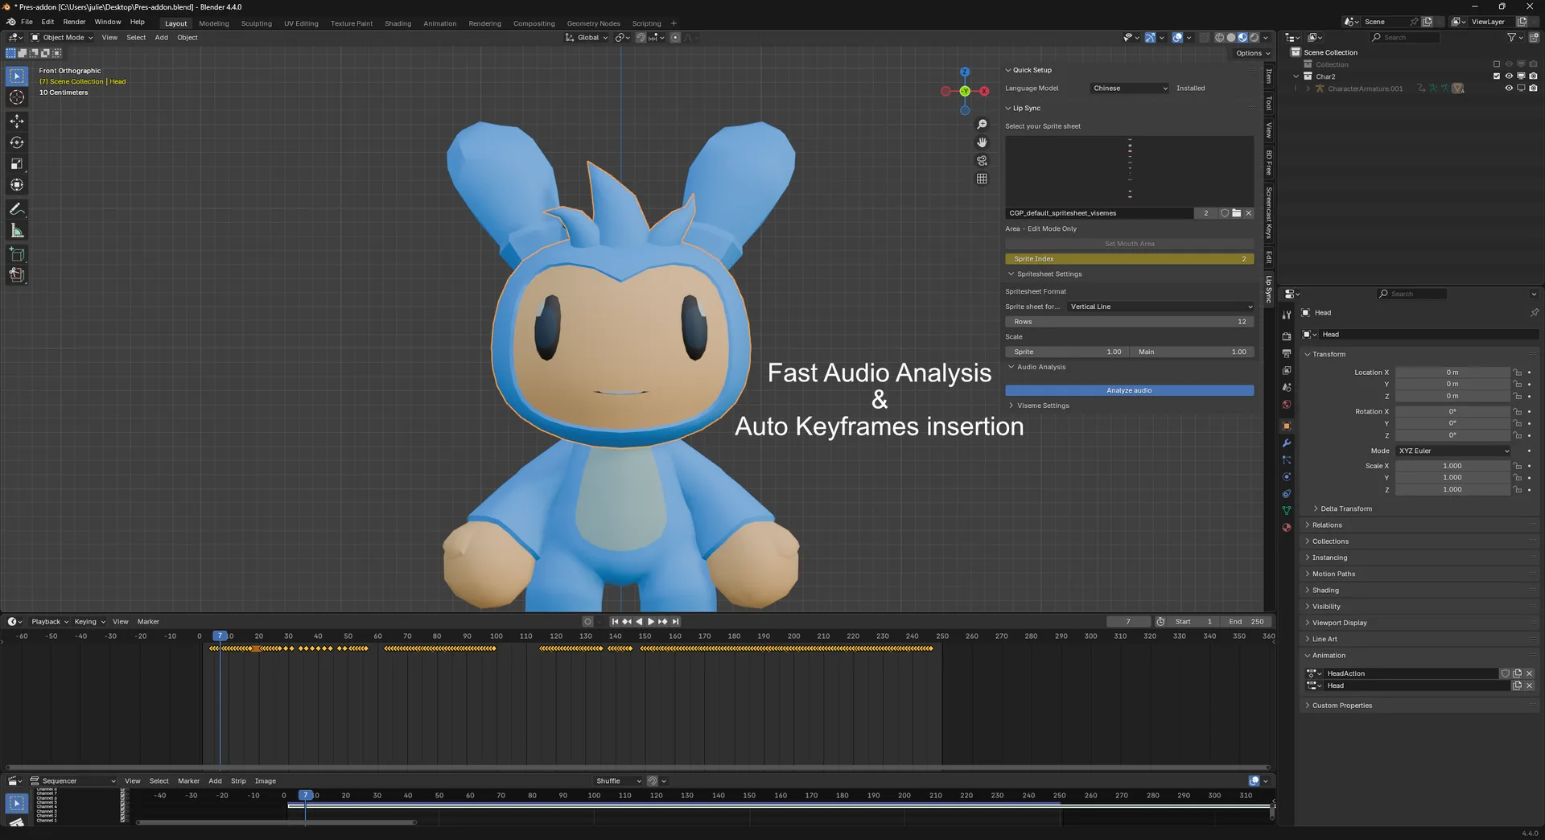Choose the 3D Cursor tool

tap(17, 97)
